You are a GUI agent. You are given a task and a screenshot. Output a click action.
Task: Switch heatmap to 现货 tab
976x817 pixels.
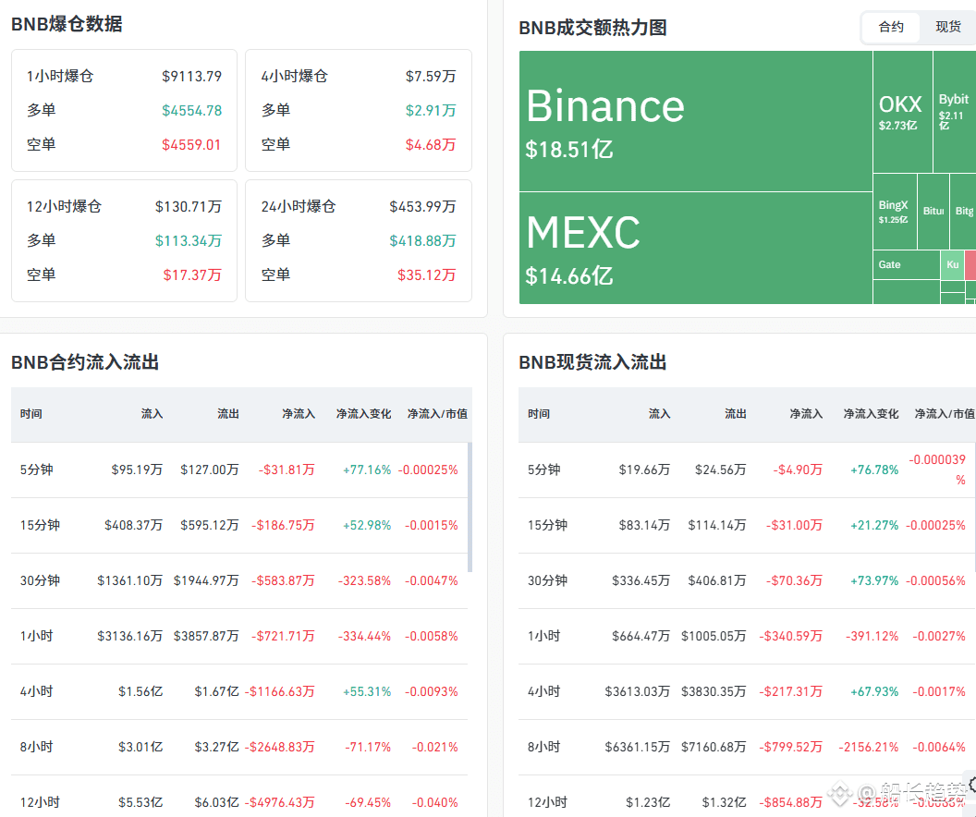[947, 27]
